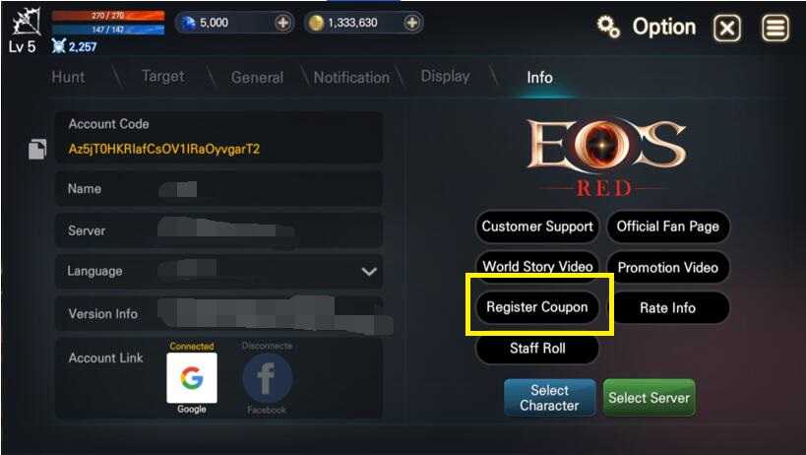806x455 pixels.
Task: Switch to the Display tab
Action: [x=445, y=77]
